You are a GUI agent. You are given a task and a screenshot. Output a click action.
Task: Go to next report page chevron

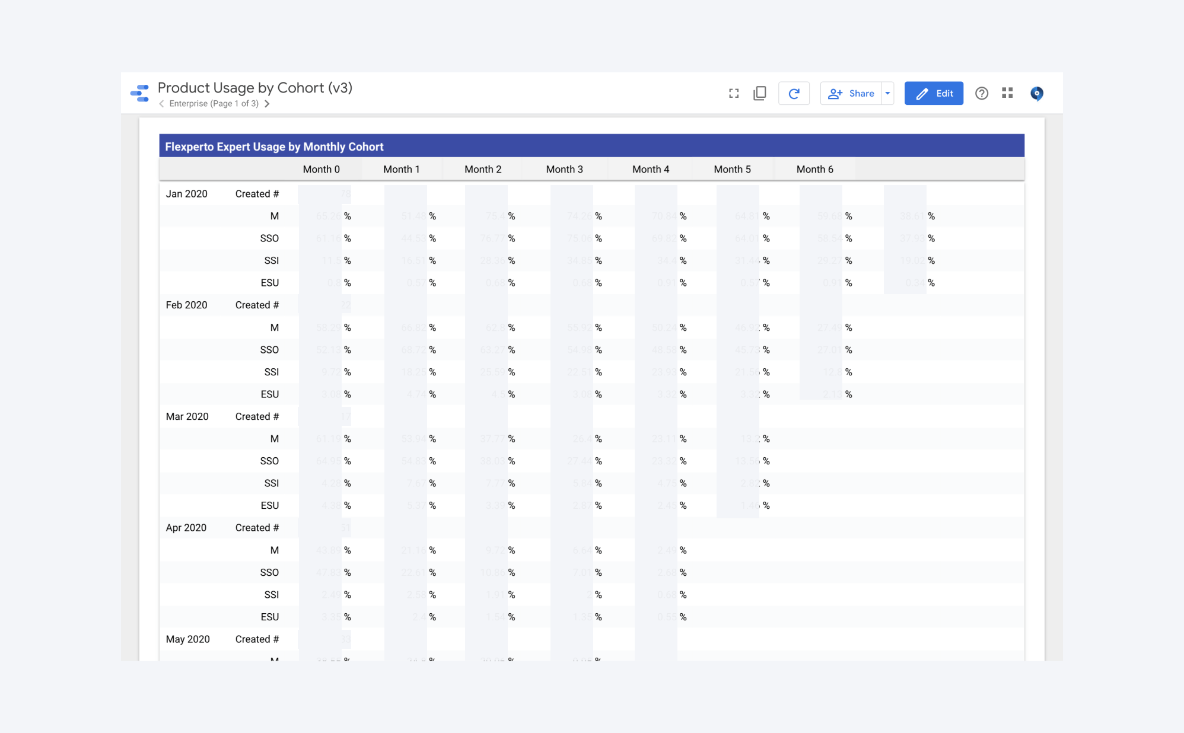tap(267, 104)
